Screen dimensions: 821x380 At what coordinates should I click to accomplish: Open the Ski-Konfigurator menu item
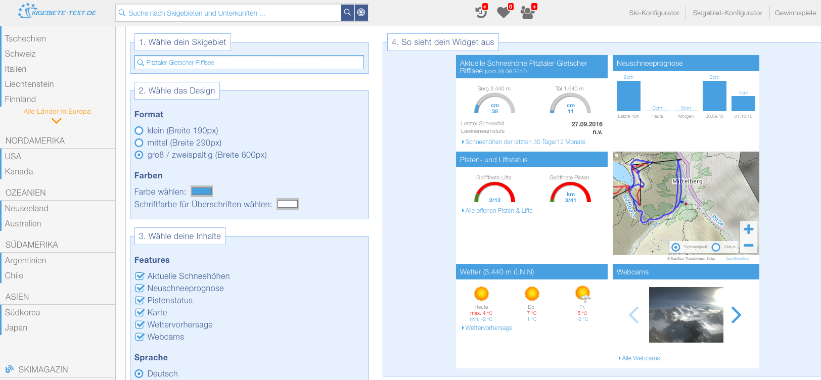[x=654, y=13]
